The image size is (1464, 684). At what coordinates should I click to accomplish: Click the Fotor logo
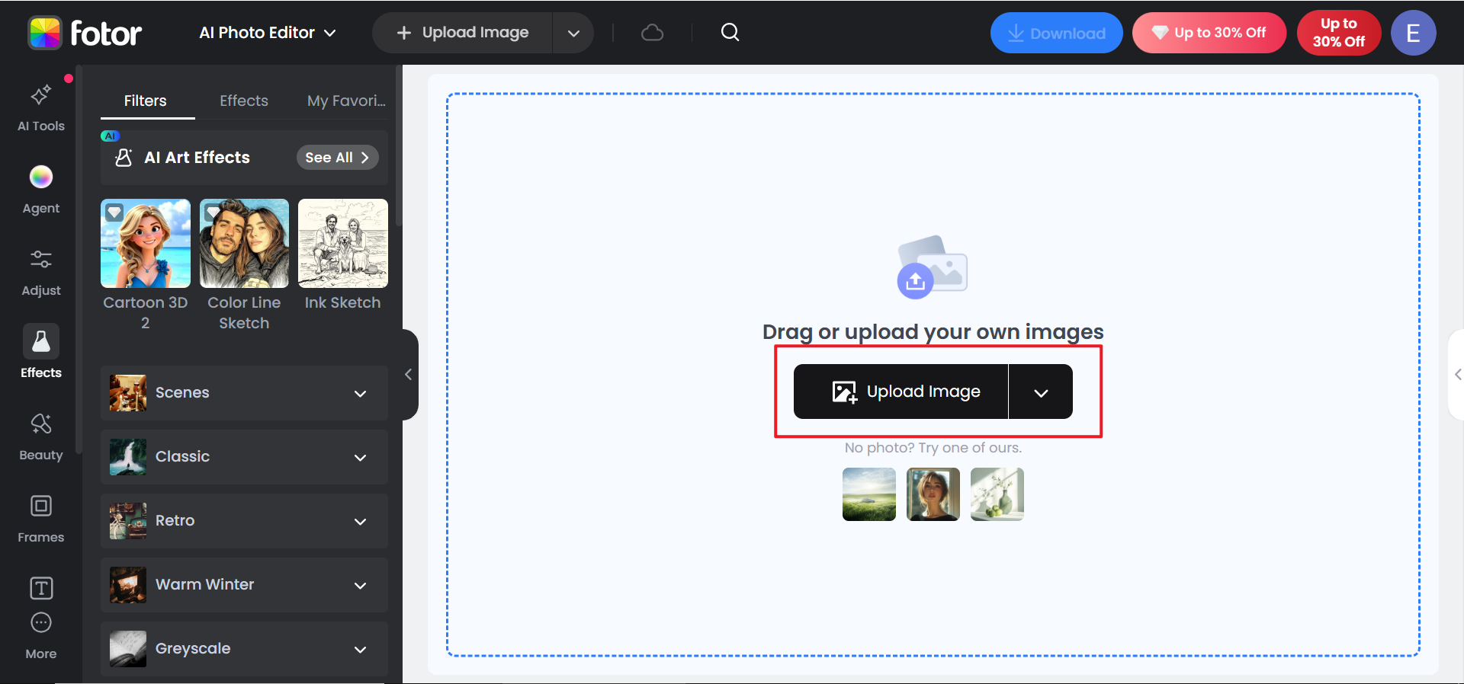point(85,33)
